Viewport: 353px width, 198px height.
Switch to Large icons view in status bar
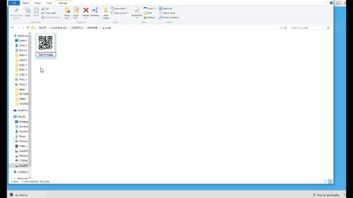[x=330, y=182]
